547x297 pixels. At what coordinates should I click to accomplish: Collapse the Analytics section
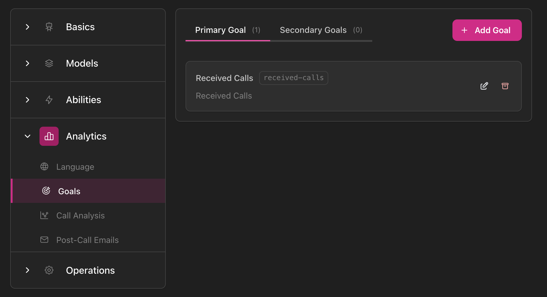(x=27, y=136)
